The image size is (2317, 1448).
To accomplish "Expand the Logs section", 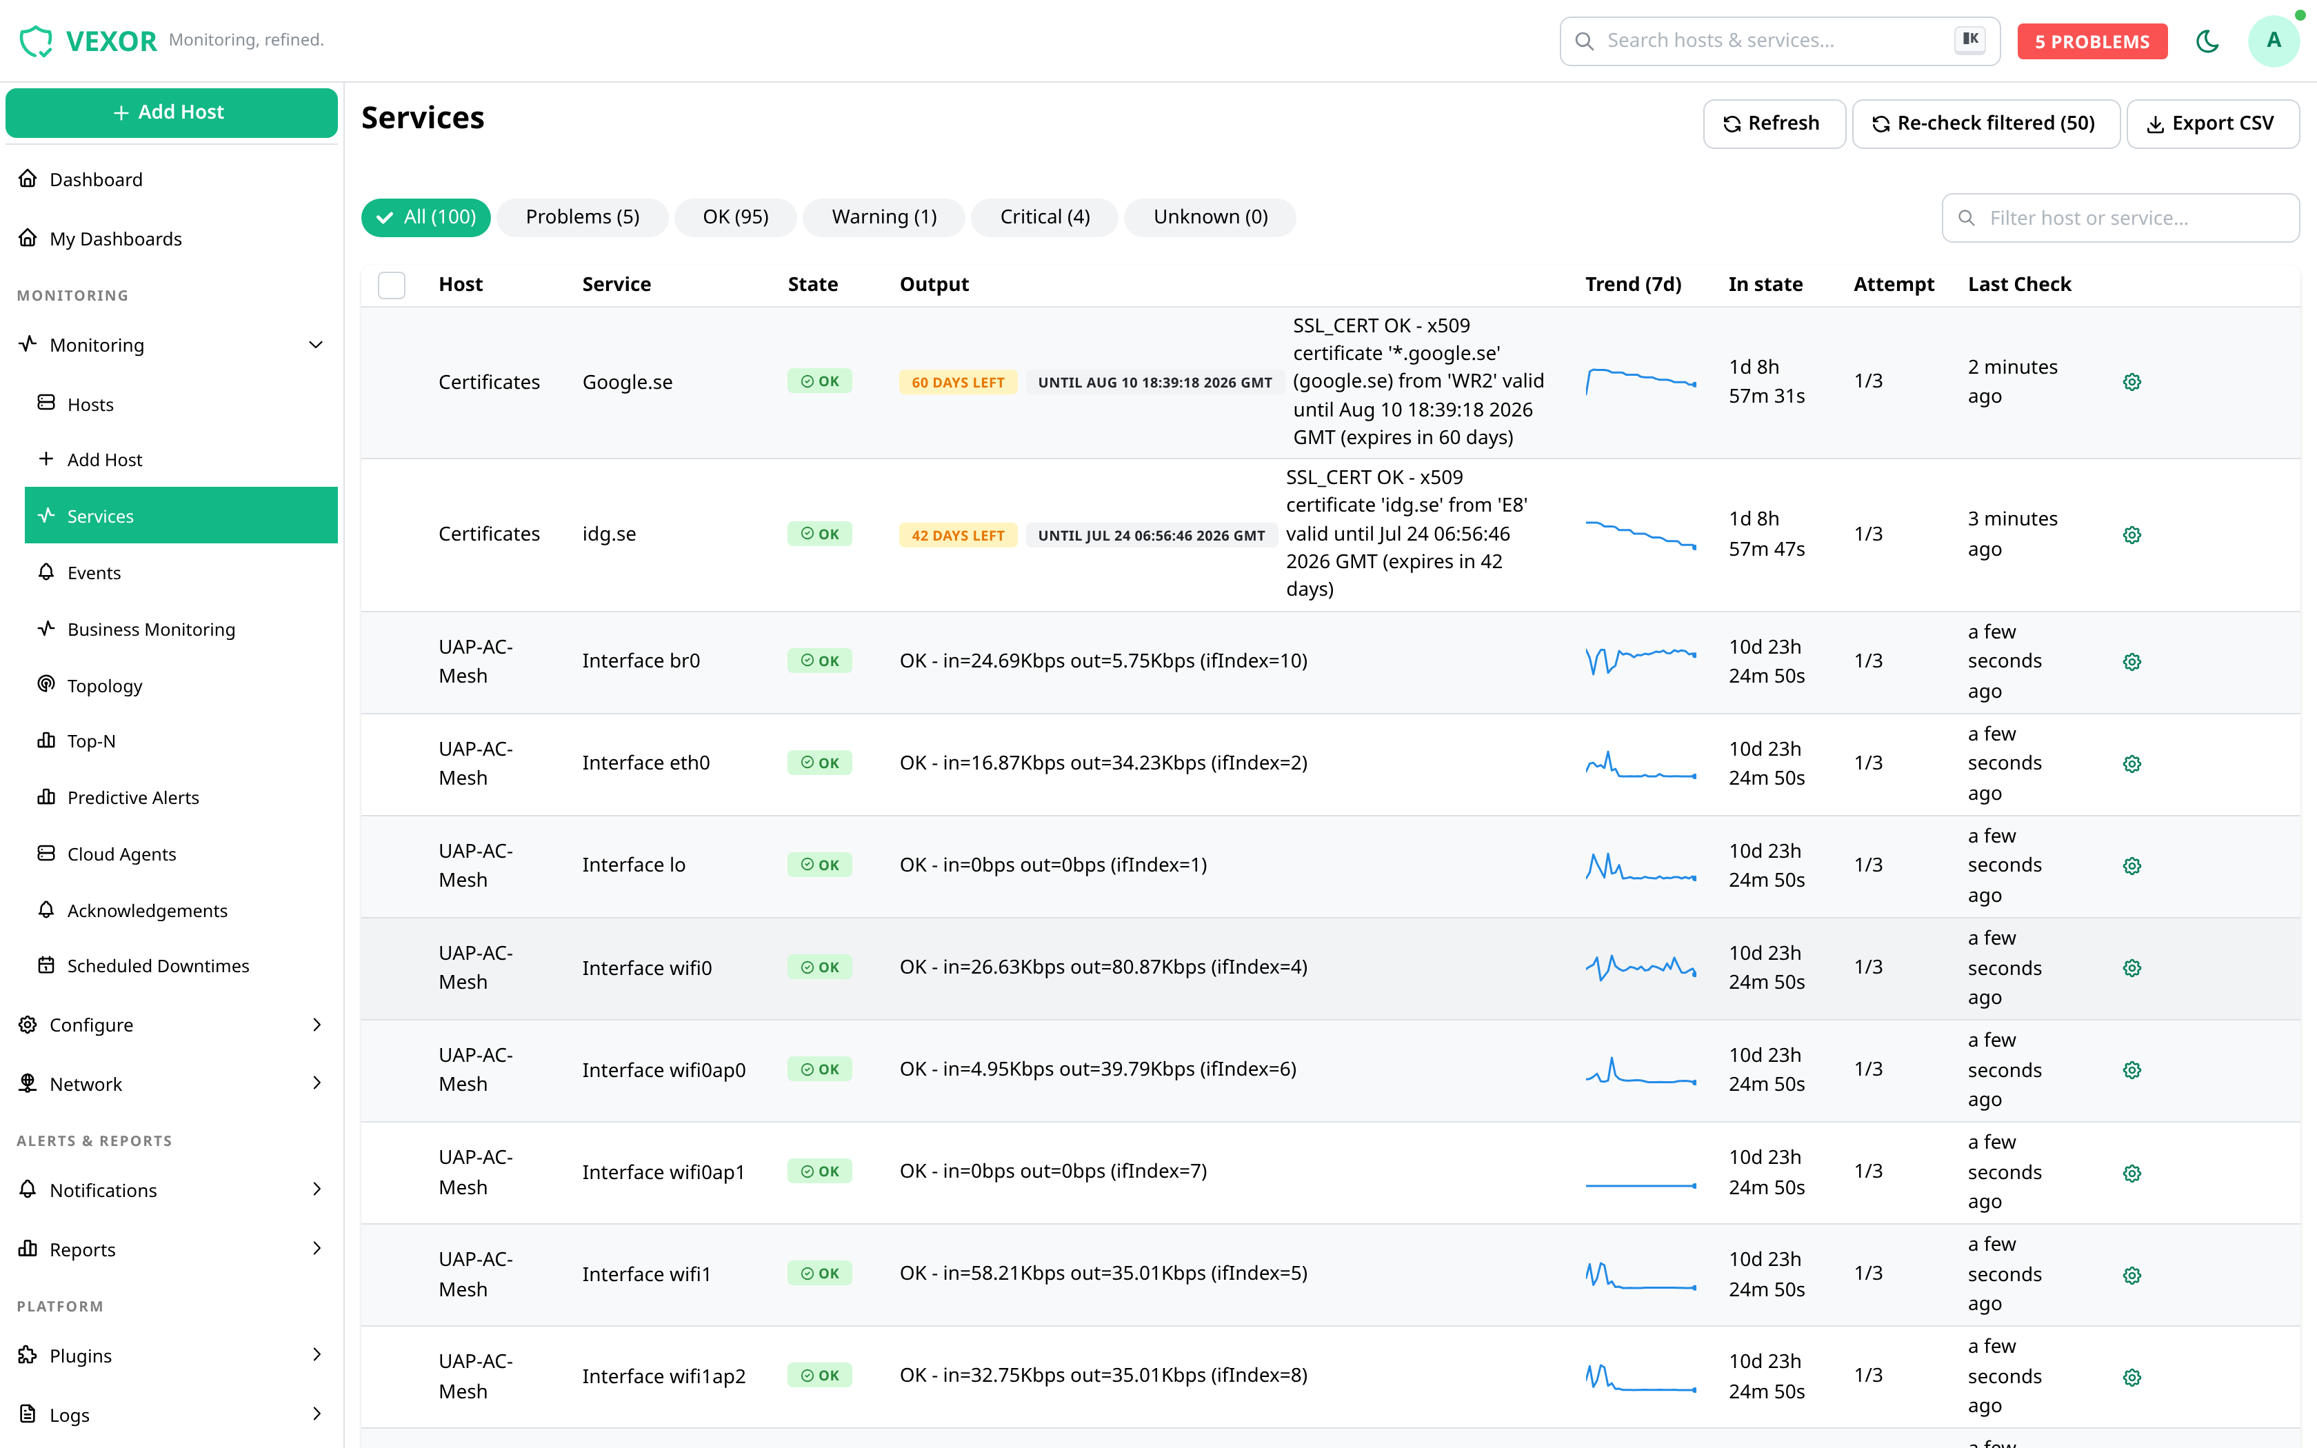I will (x=172, y=1414).
